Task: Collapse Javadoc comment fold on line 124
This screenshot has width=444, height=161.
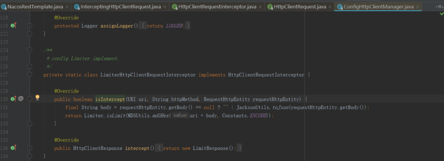Action: click(x=30, y=50)
